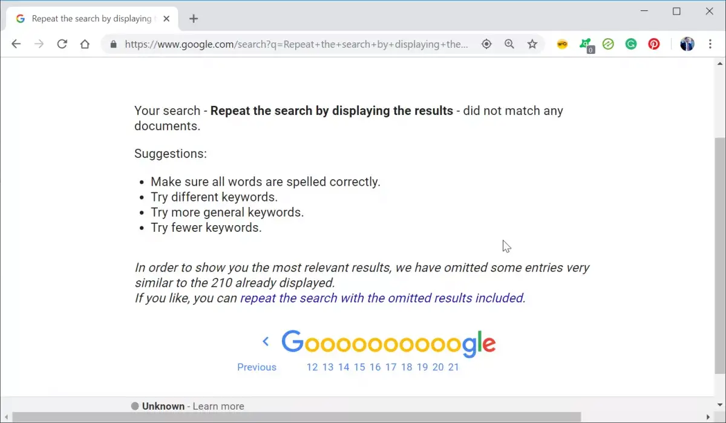
Task: Close the current browser tab
Action: pyautogui.click(x=166, y=19)
